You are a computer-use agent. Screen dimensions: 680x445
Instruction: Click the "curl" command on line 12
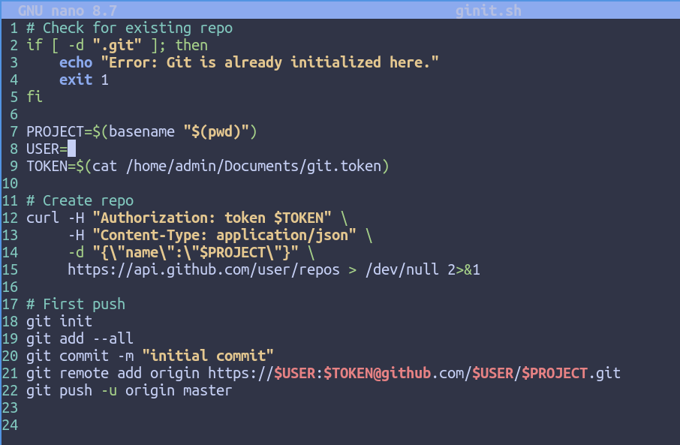[x=43, y=218]
